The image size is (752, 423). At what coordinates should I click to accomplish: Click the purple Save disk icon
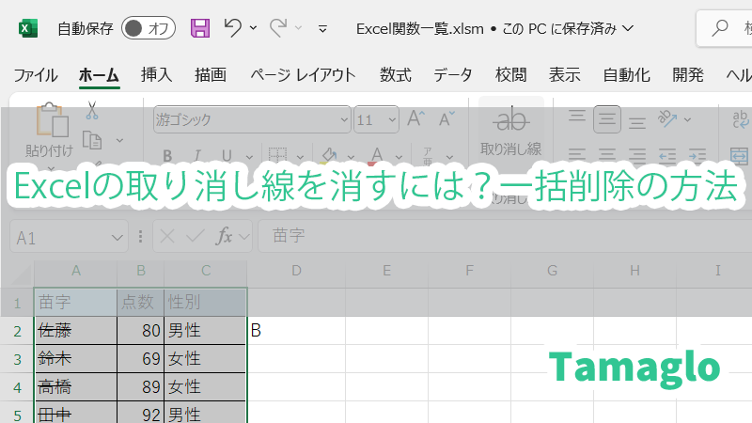[x=200, y=28]
